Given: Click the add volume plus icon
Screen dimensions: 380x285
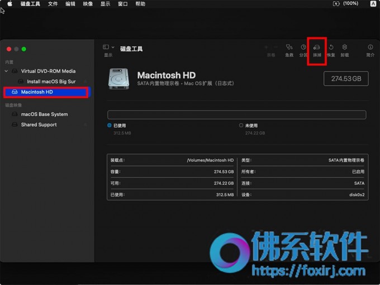Looking at the screenshot, I should point(266,47).
